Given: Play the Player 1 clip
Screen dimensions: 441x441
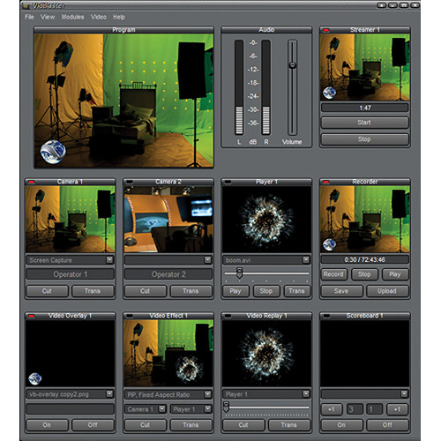Looking at the screenshot, I should [x=235, y=291].
